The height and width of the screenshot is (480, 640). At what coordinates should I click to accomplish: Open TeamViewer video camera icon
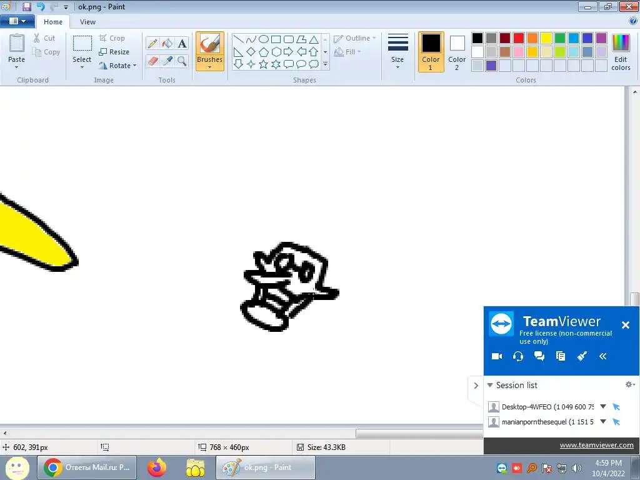497,356
